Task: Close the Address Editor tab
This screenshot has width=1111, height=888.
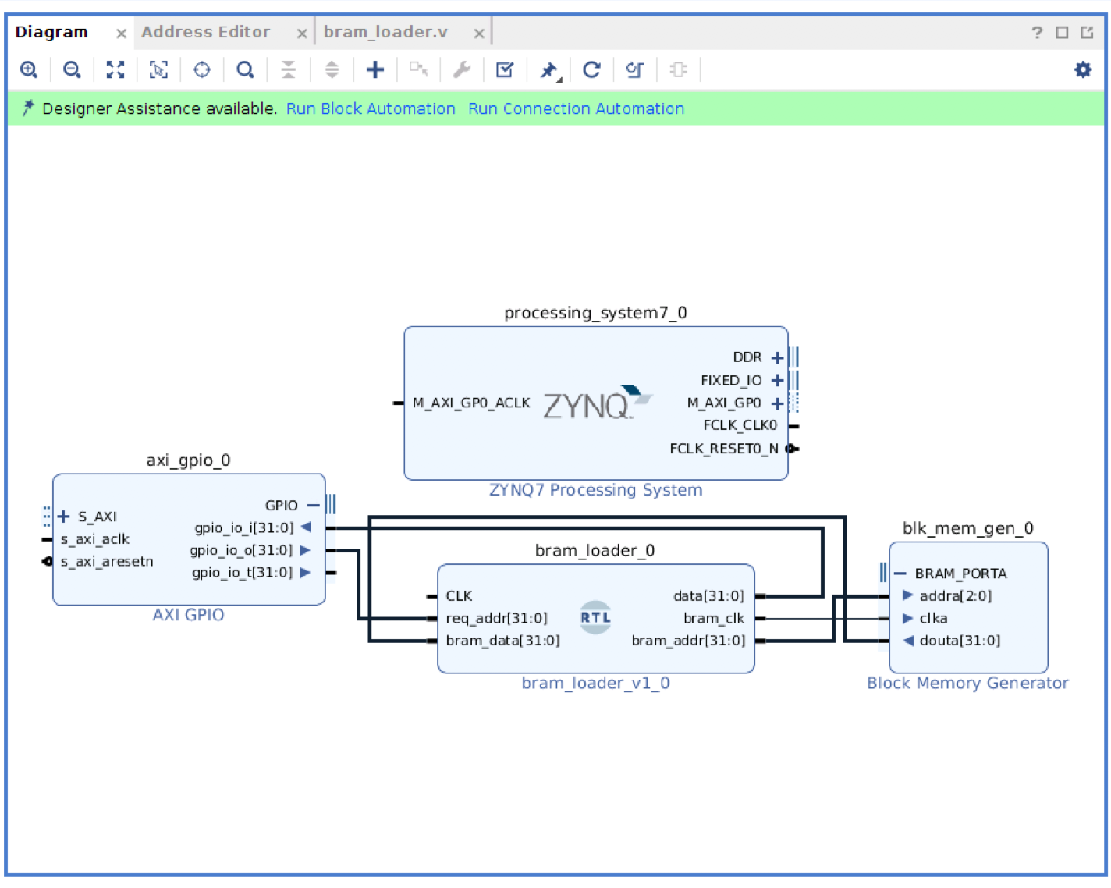Action: click(302, 34)
